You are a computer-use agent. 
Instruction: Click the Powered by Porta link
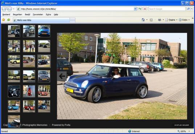61,125
